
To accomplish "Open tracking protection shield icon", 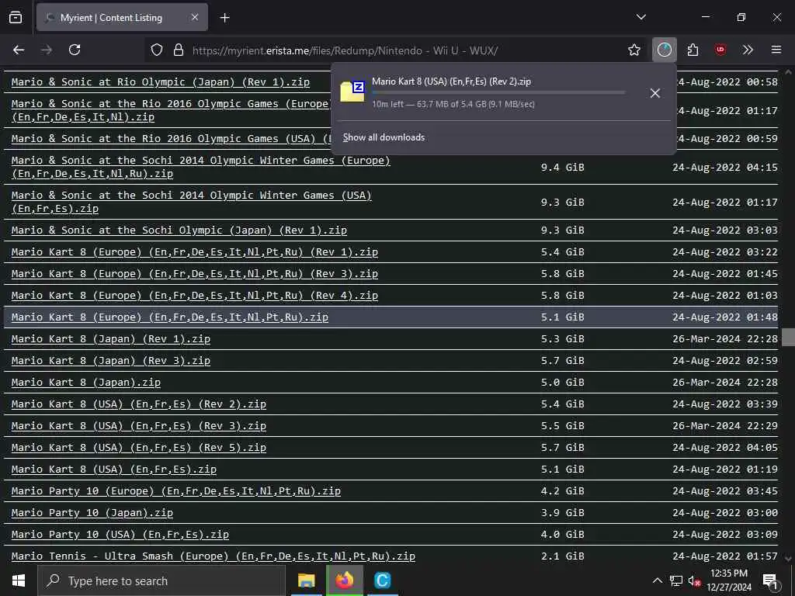I will coord(157,50).
